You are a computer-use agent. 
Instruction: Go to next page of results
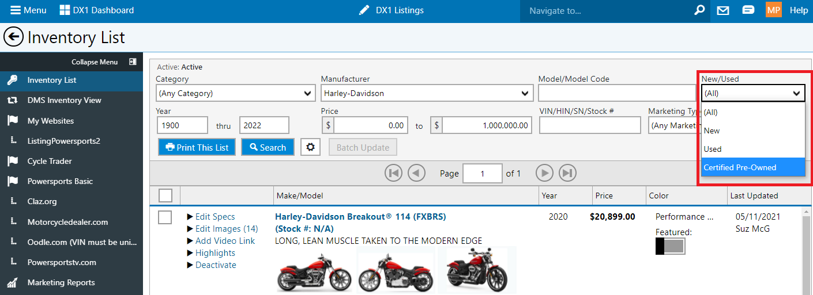544,173
